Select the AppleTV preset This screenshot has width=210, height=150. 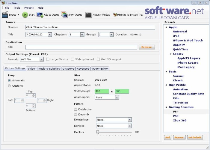click(x=179, y=45)
